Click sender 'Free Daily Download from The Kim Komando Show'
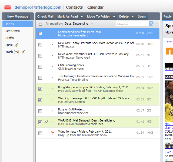This screenshot has width=173, height=162. [x=91, y=91]
